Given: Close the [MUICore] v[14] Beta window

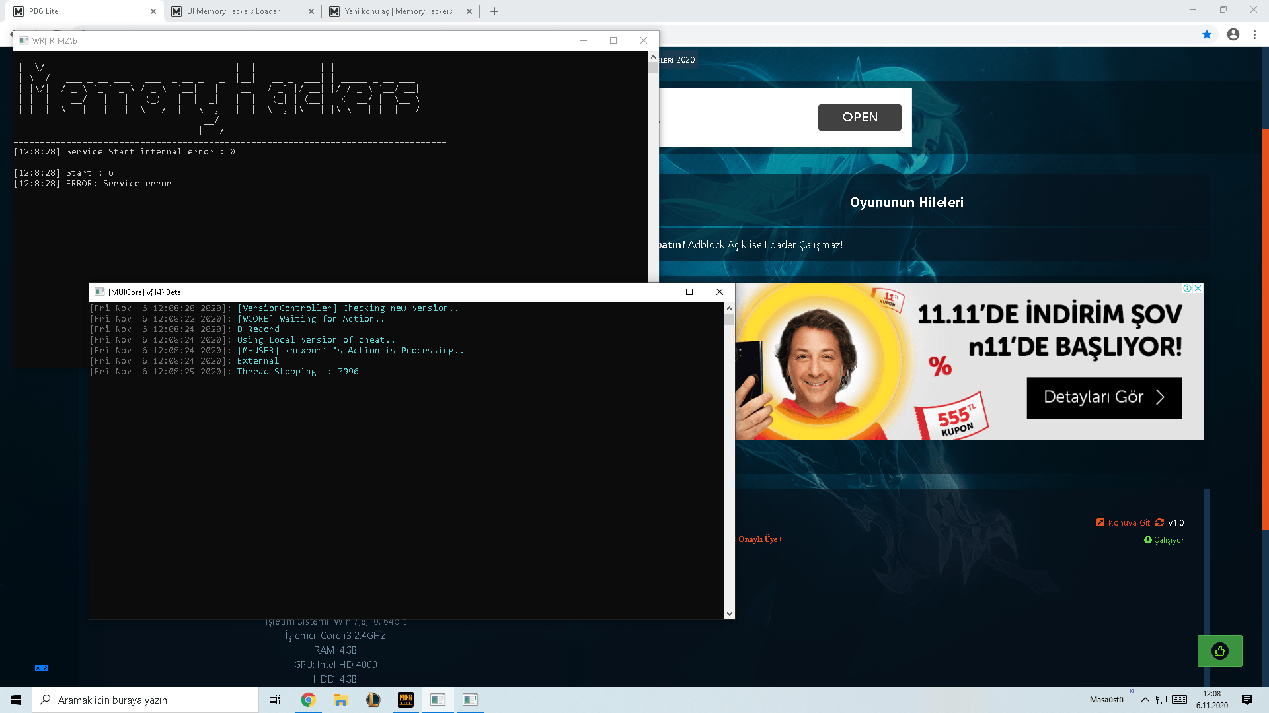Looking at the screenshot, I should [720, 292].
